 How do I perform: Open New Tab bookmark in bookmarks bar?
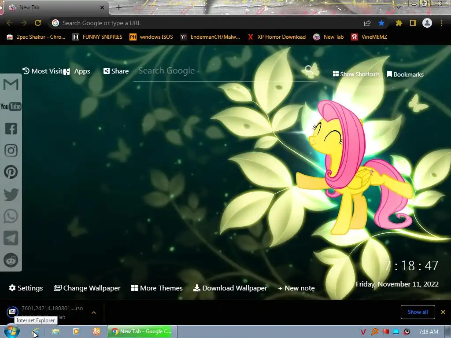click(329, 37)
